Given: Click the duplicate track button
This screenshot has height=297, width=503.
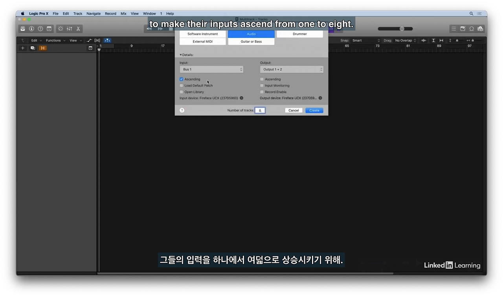Looking at the screenshot, I should click(33, 48).
